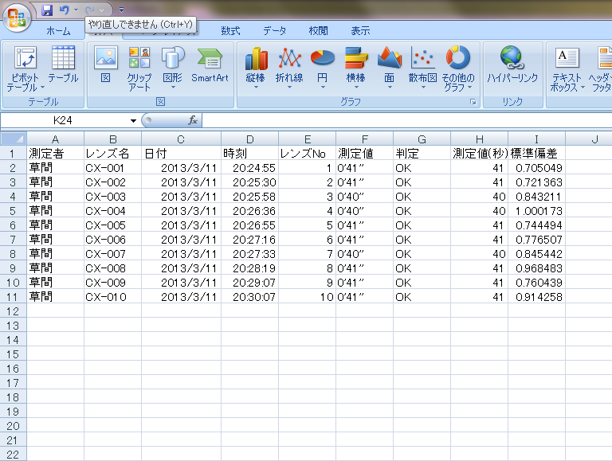Select value 41 in row 6 column H
612x461 pixels.
point(479,225)
